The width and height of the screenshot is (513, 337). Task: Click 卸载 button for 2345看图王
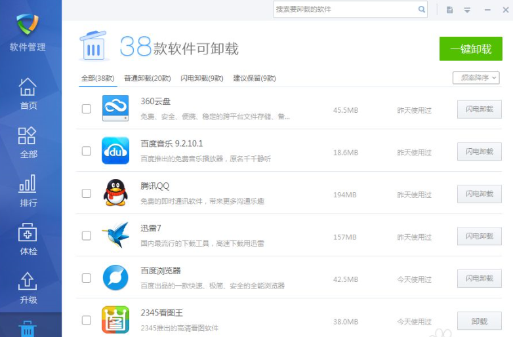coord(480,321)
